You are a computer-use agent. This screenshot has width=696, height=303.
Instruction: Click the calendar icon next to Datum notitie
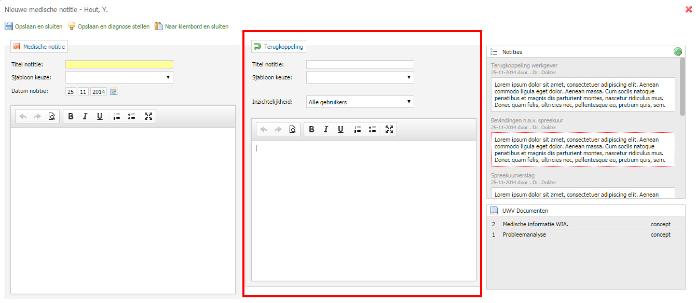click(x=114, y=92)
